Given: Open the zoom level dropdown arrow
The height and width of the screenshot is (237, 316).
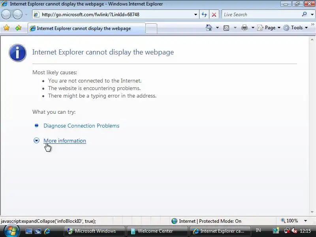Looking at the screenshot, I should [305, 221].
